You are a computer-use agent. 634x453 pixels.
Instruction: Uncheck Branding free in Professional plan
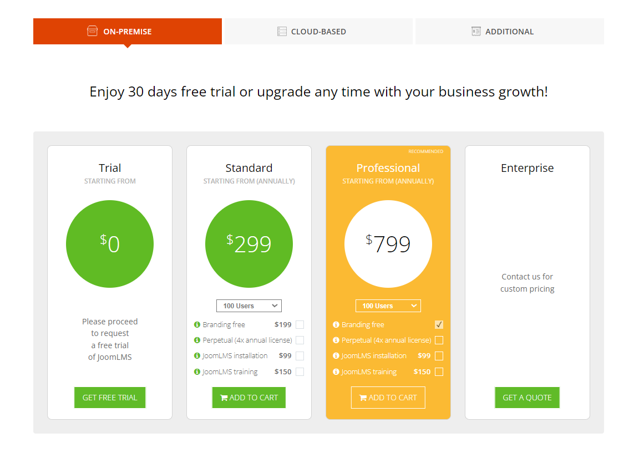point(439,325)
